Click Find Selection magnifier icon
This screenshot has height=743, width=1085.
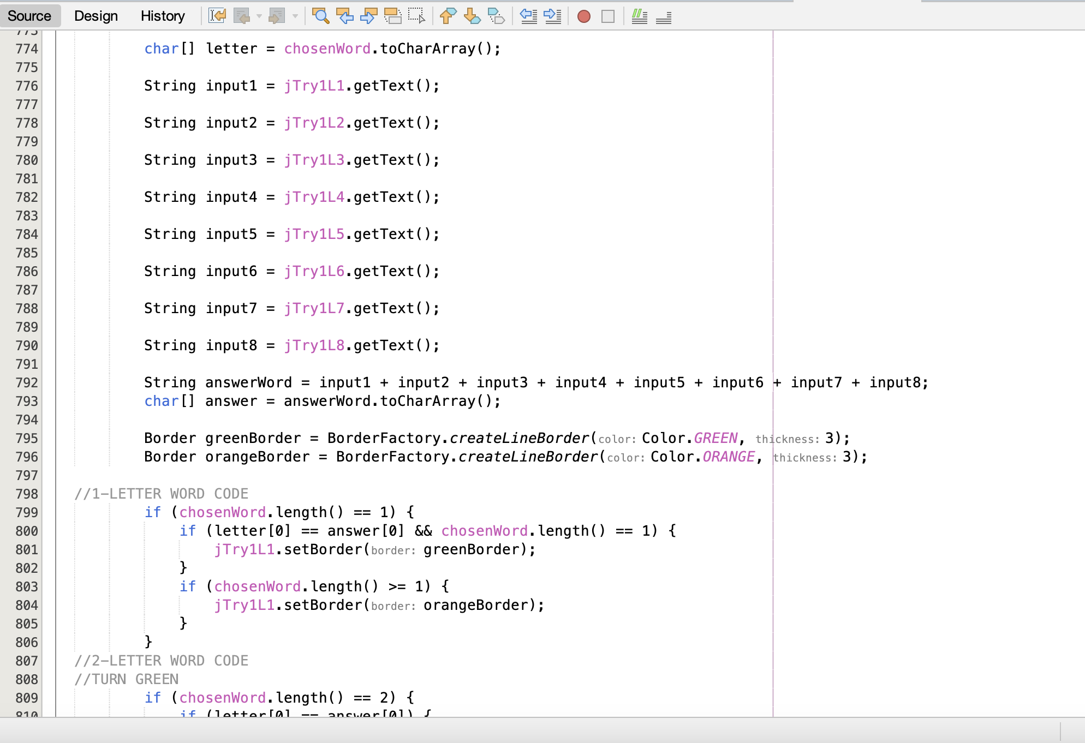click(x=320, y=16)
